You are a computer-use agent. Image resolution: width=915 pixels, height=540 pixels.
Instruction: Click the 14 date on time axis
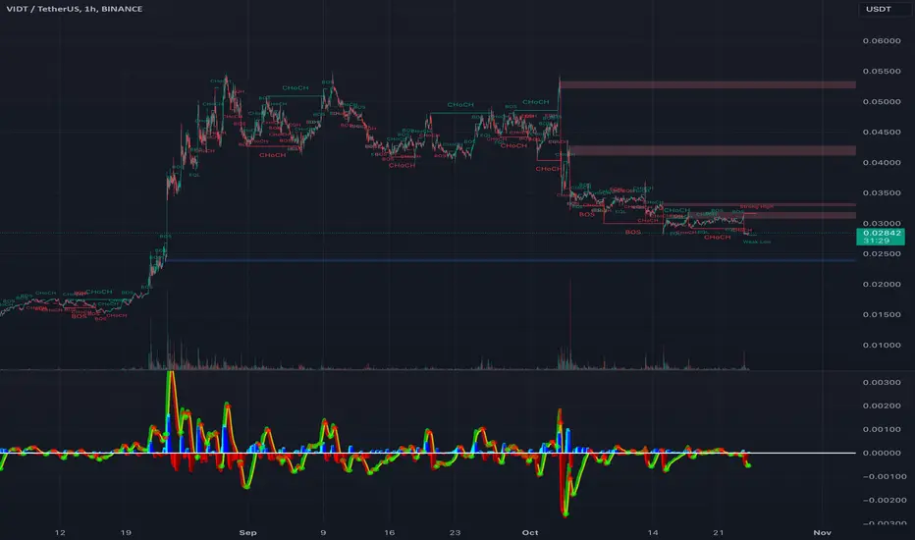point(653,532)
